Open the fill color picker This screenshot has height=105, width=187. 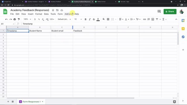[x=104, y=19]
